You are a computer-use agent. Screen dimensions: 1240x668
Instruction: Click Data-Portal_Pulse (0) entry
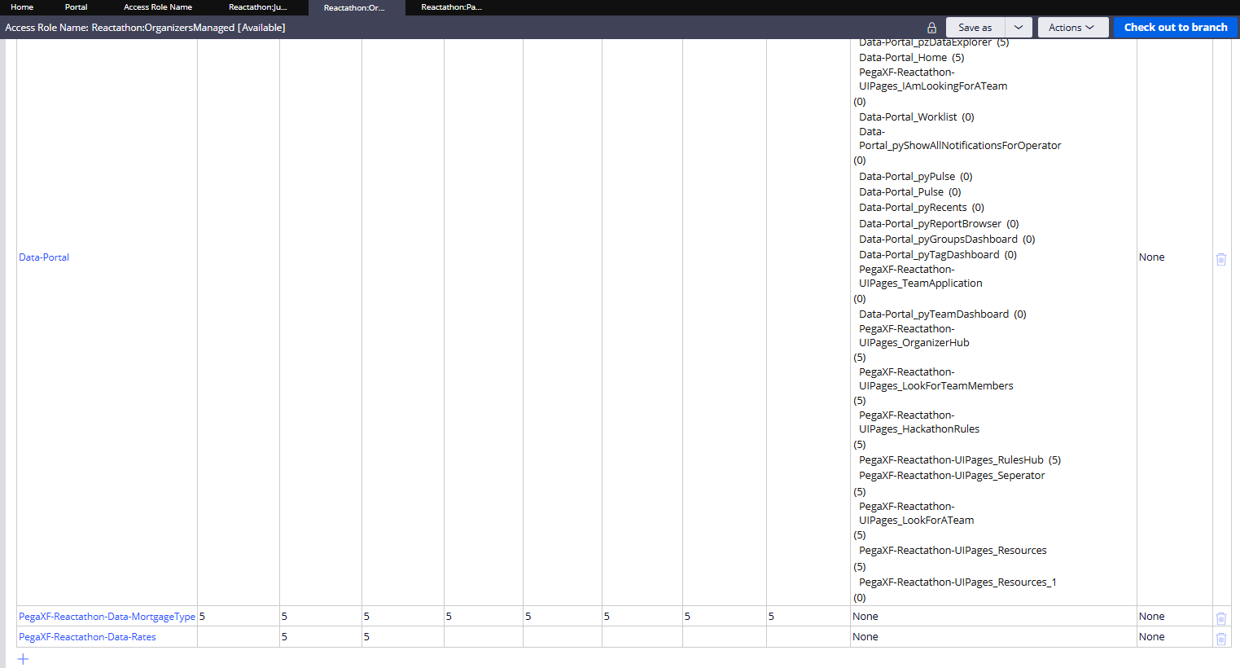(909, 192)
